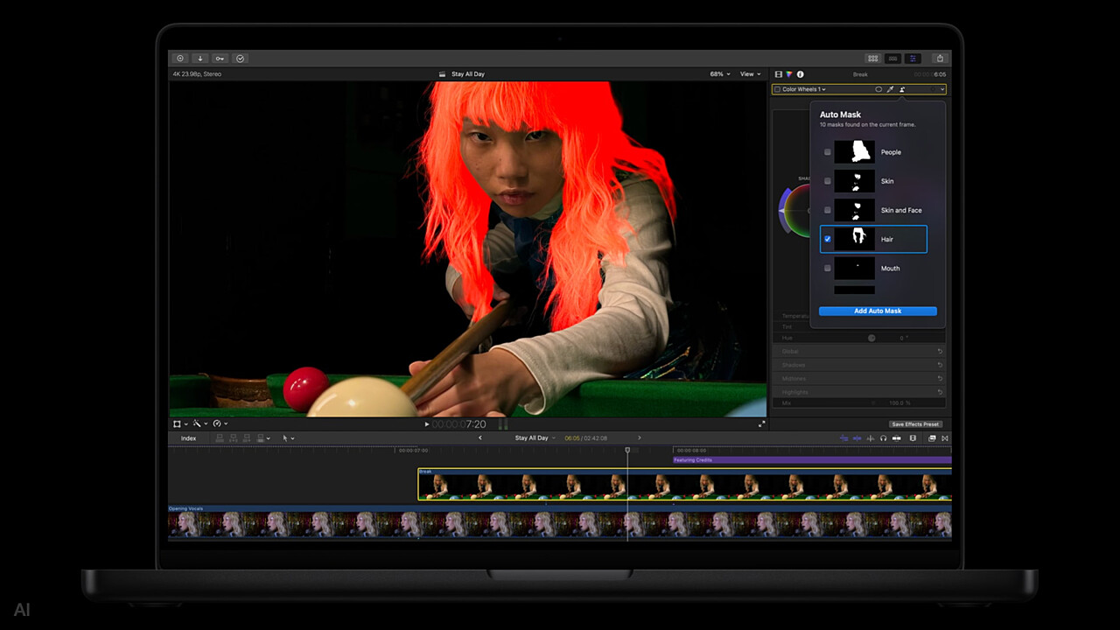
Task: Open the View options dropdown
Action: (750, 74)
